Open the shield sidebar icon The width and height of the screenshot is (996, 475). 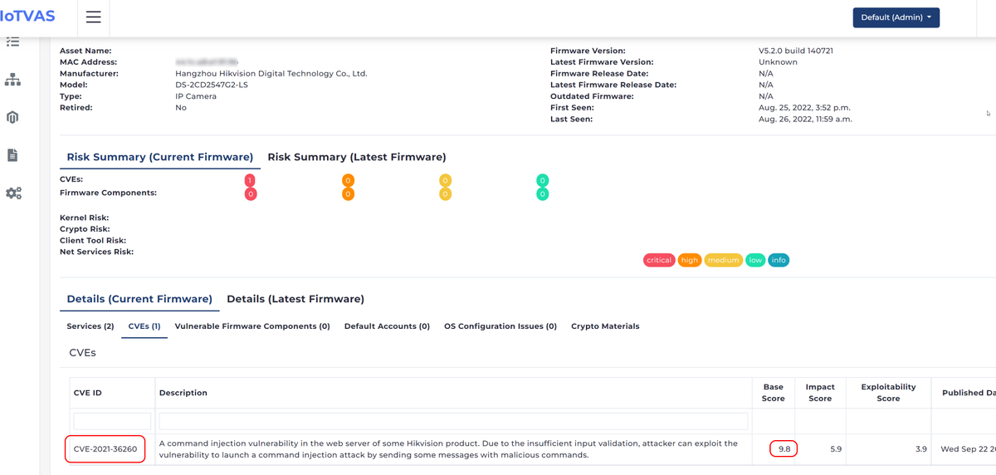click(12, 117)
